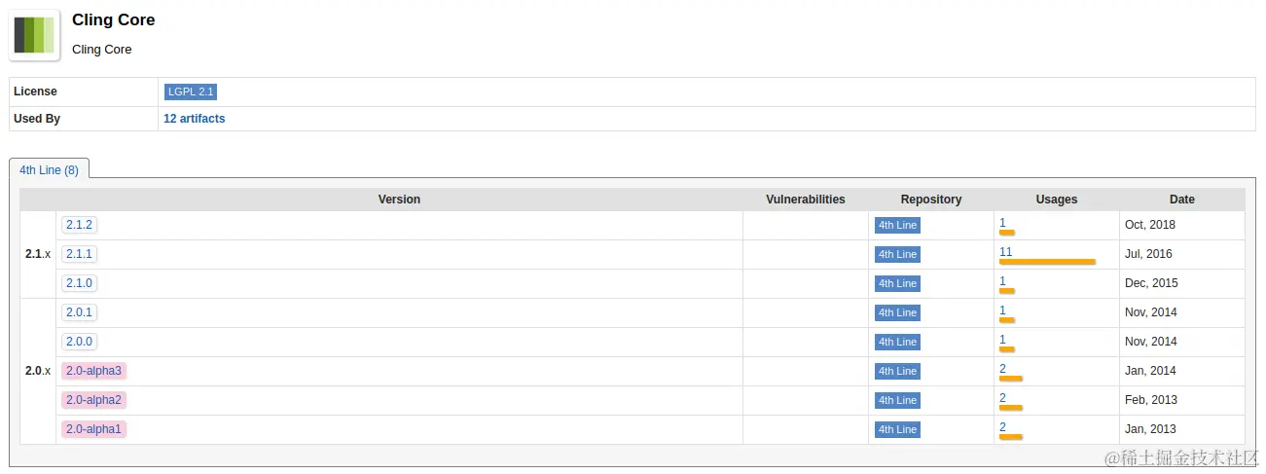The image size is (1266, 474).
Task: Open the 2.0-alpha3 version link
Action: coord(94,371)
